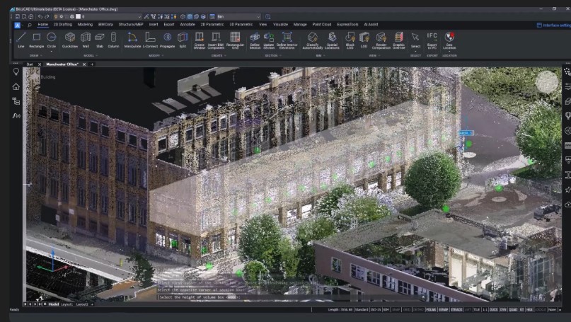Click the Classify Automatically icon
571x322 pixels.
[x=312, y=38]
